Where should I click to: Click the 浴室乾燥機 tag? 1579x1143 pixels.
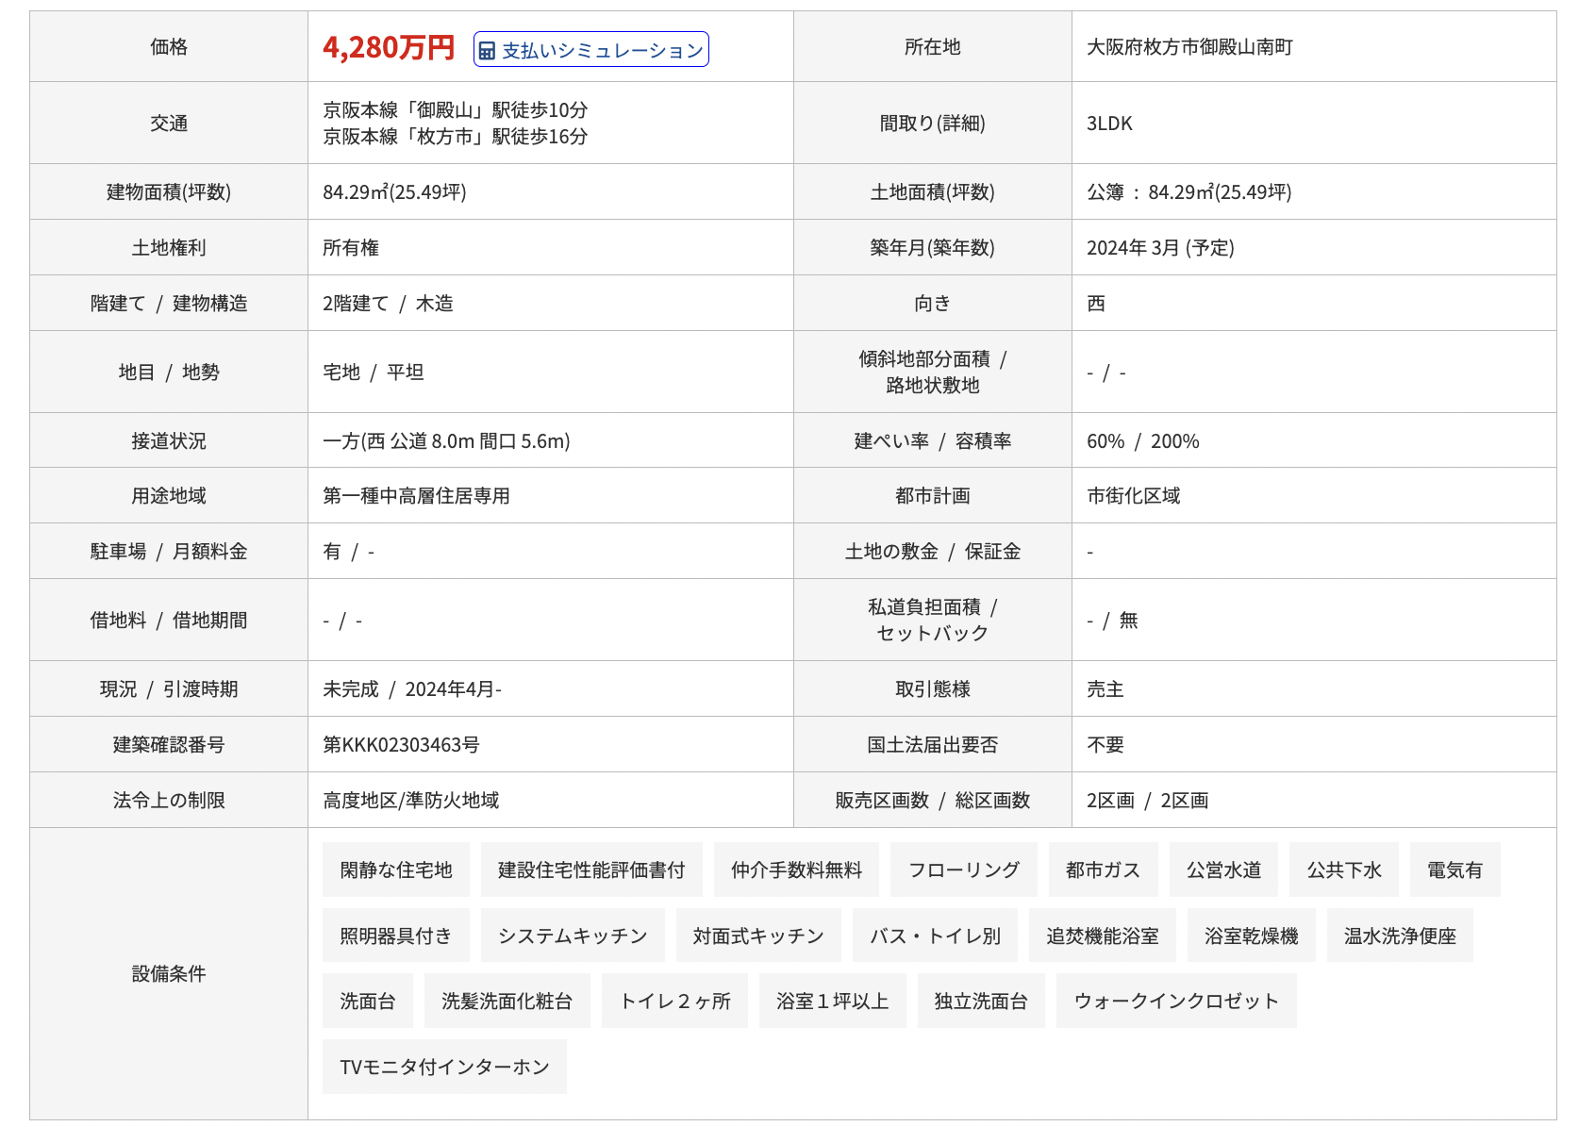(1251, 936)
